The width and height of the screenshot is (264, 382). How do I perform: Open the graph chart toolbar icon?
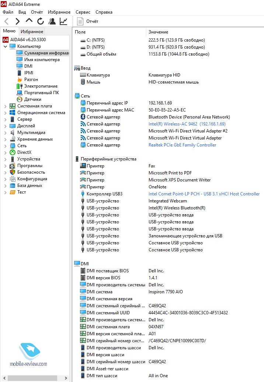(x=63, y=21)
